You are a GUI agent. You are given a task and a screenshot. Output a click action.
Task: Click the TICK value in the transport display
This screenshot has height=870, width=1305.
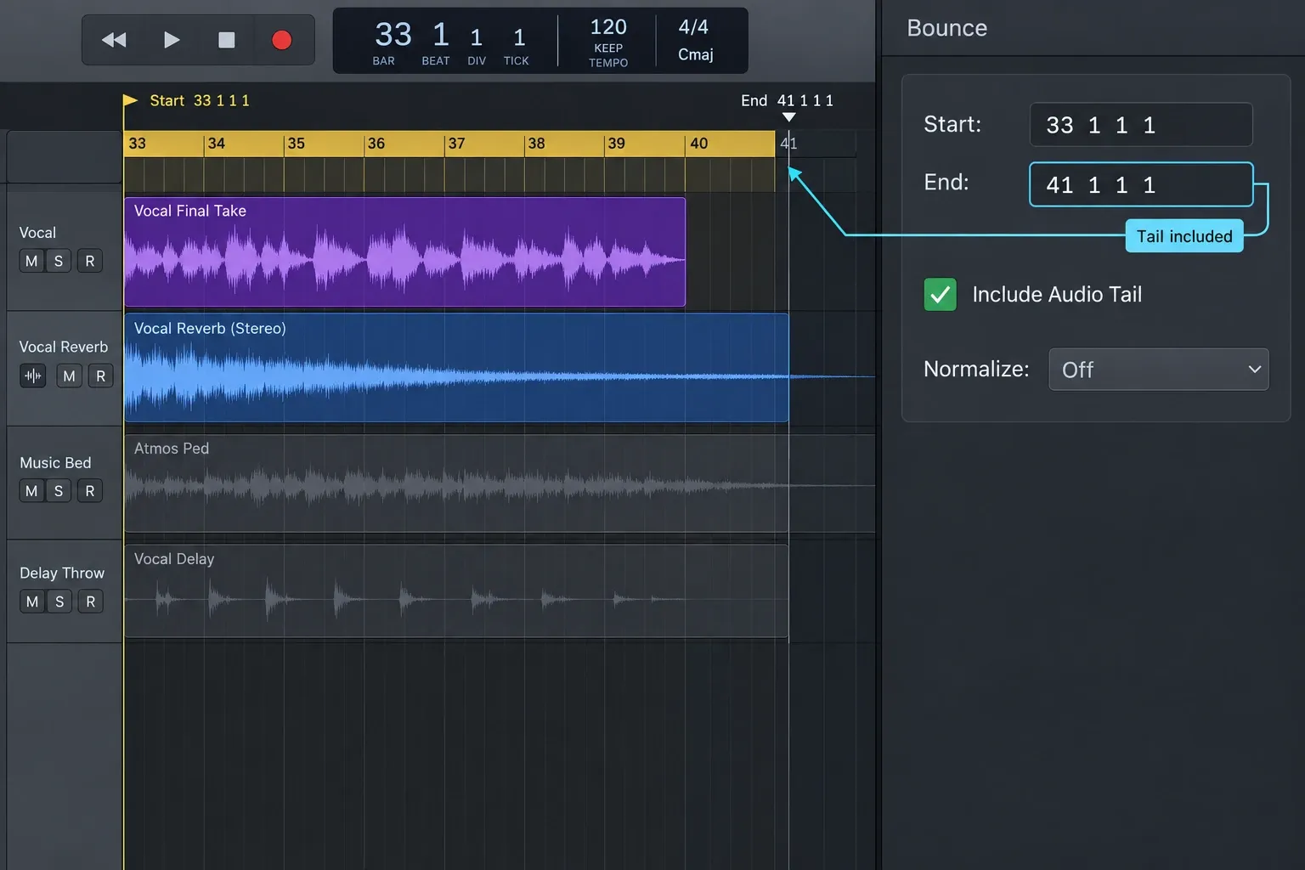pyautogui.click(x=519, y=37)
